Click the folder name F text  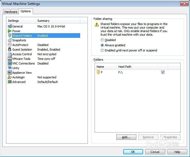pyautogui.click(x=102, y=72)
